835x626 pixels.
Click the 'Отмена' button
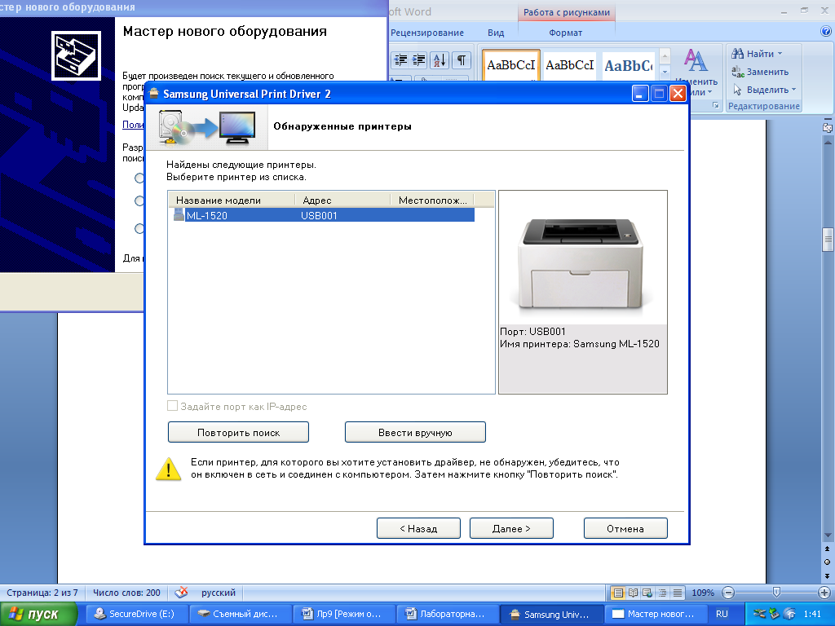(x=625, y=528)
